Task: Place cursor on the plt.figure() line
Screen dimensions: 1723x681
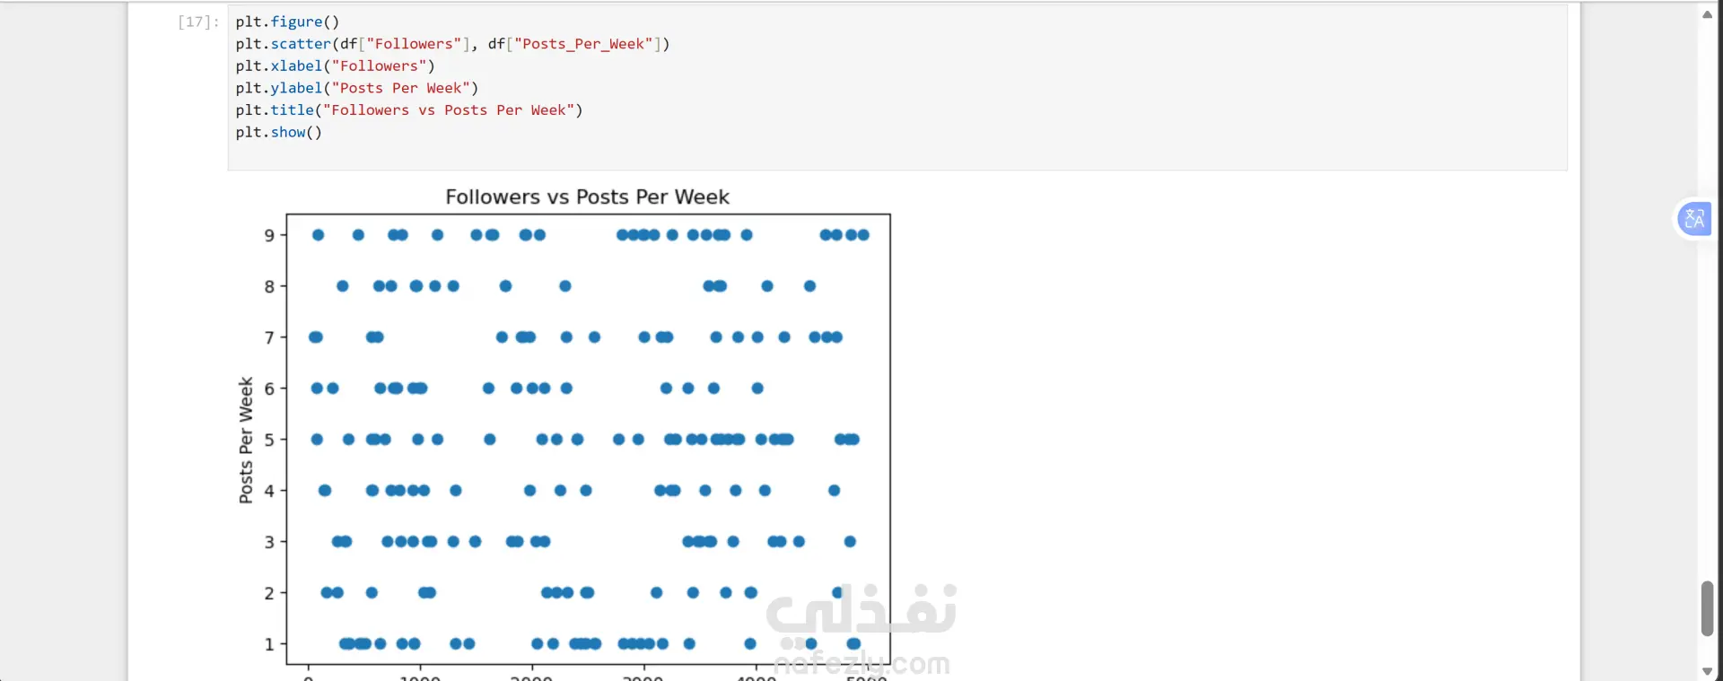Action: 287,22
